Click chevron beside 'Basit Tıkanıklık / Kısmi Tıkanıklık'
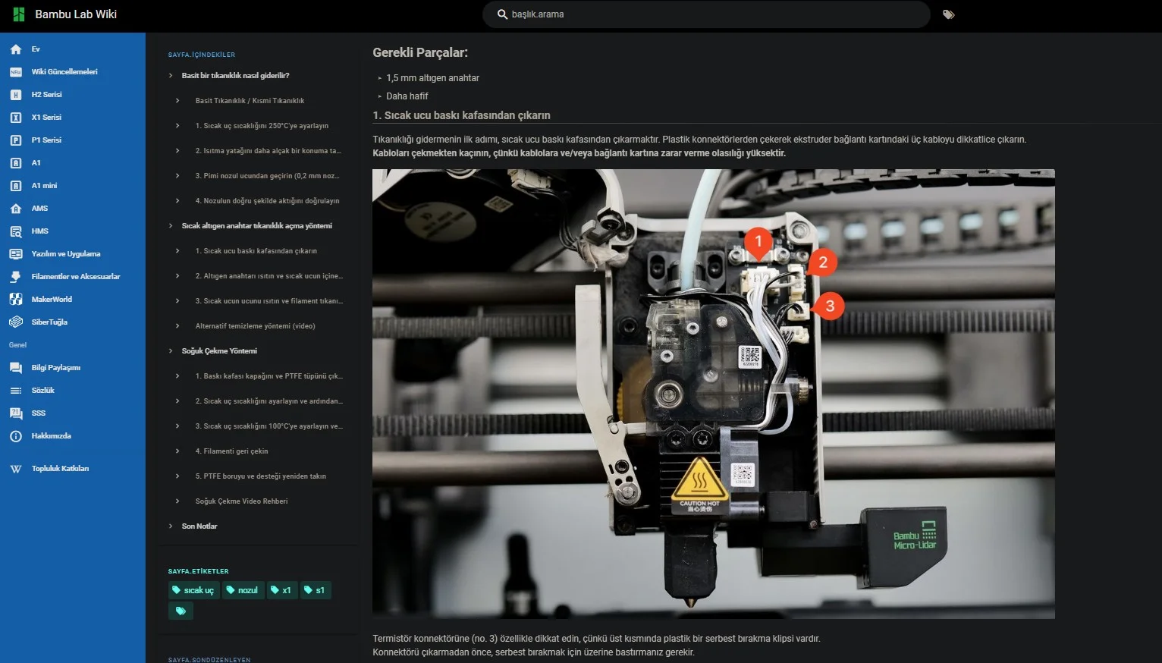Viewport: 1162px width, 663px height. point(177,101)
